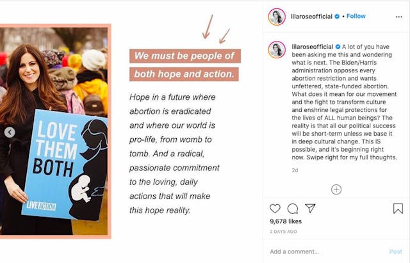
Task: Click the hope and action headline text
Action: (x=184, y=65)
